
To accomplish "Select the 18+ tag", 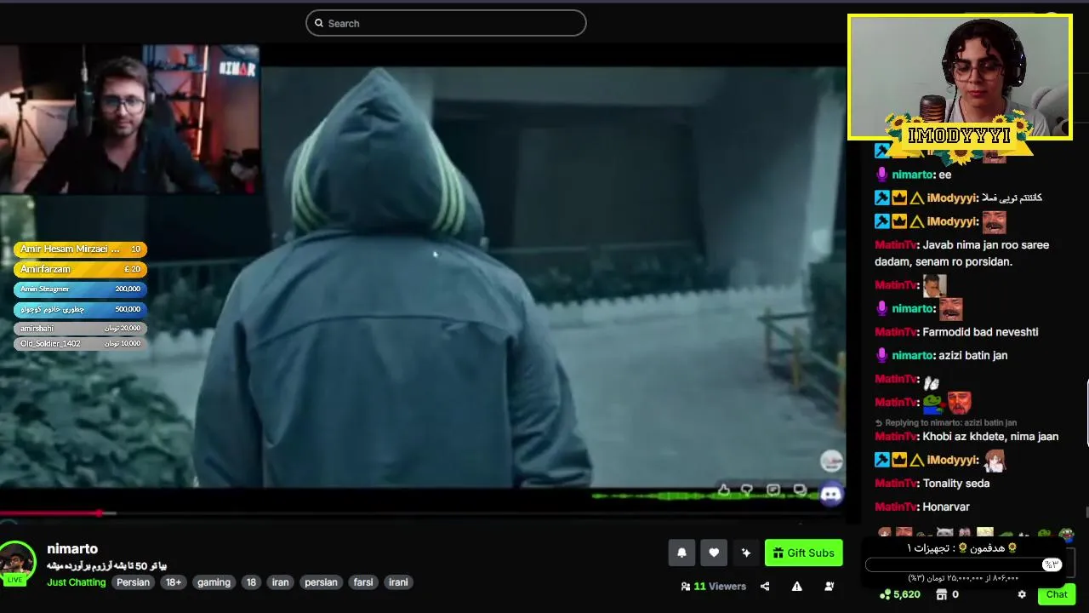I will (x=174, y=582).
